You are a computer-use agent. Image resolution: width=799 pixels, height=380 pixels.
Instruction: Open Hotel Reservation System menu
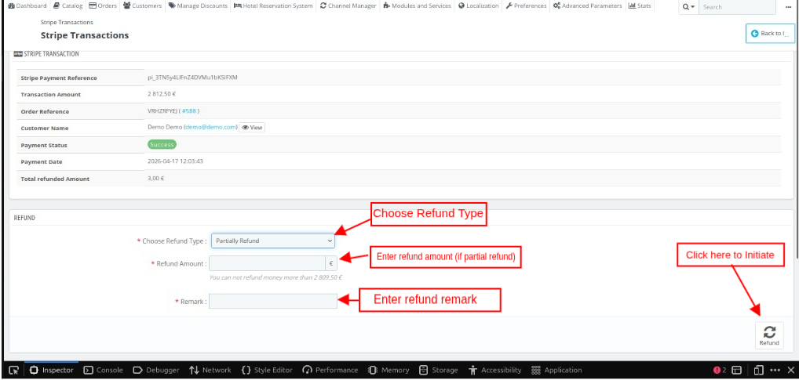[274, 6]
